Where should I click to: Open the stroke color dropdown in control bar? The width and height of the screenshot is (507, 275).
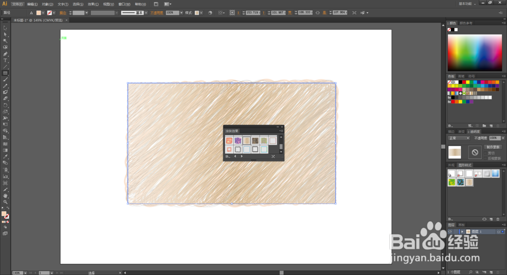pyautogui.click(x=54, y=13)
